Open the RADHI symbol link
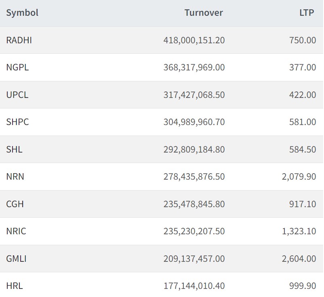The width and height of the screenshot is (324, 297). click(x=19, y=40)
